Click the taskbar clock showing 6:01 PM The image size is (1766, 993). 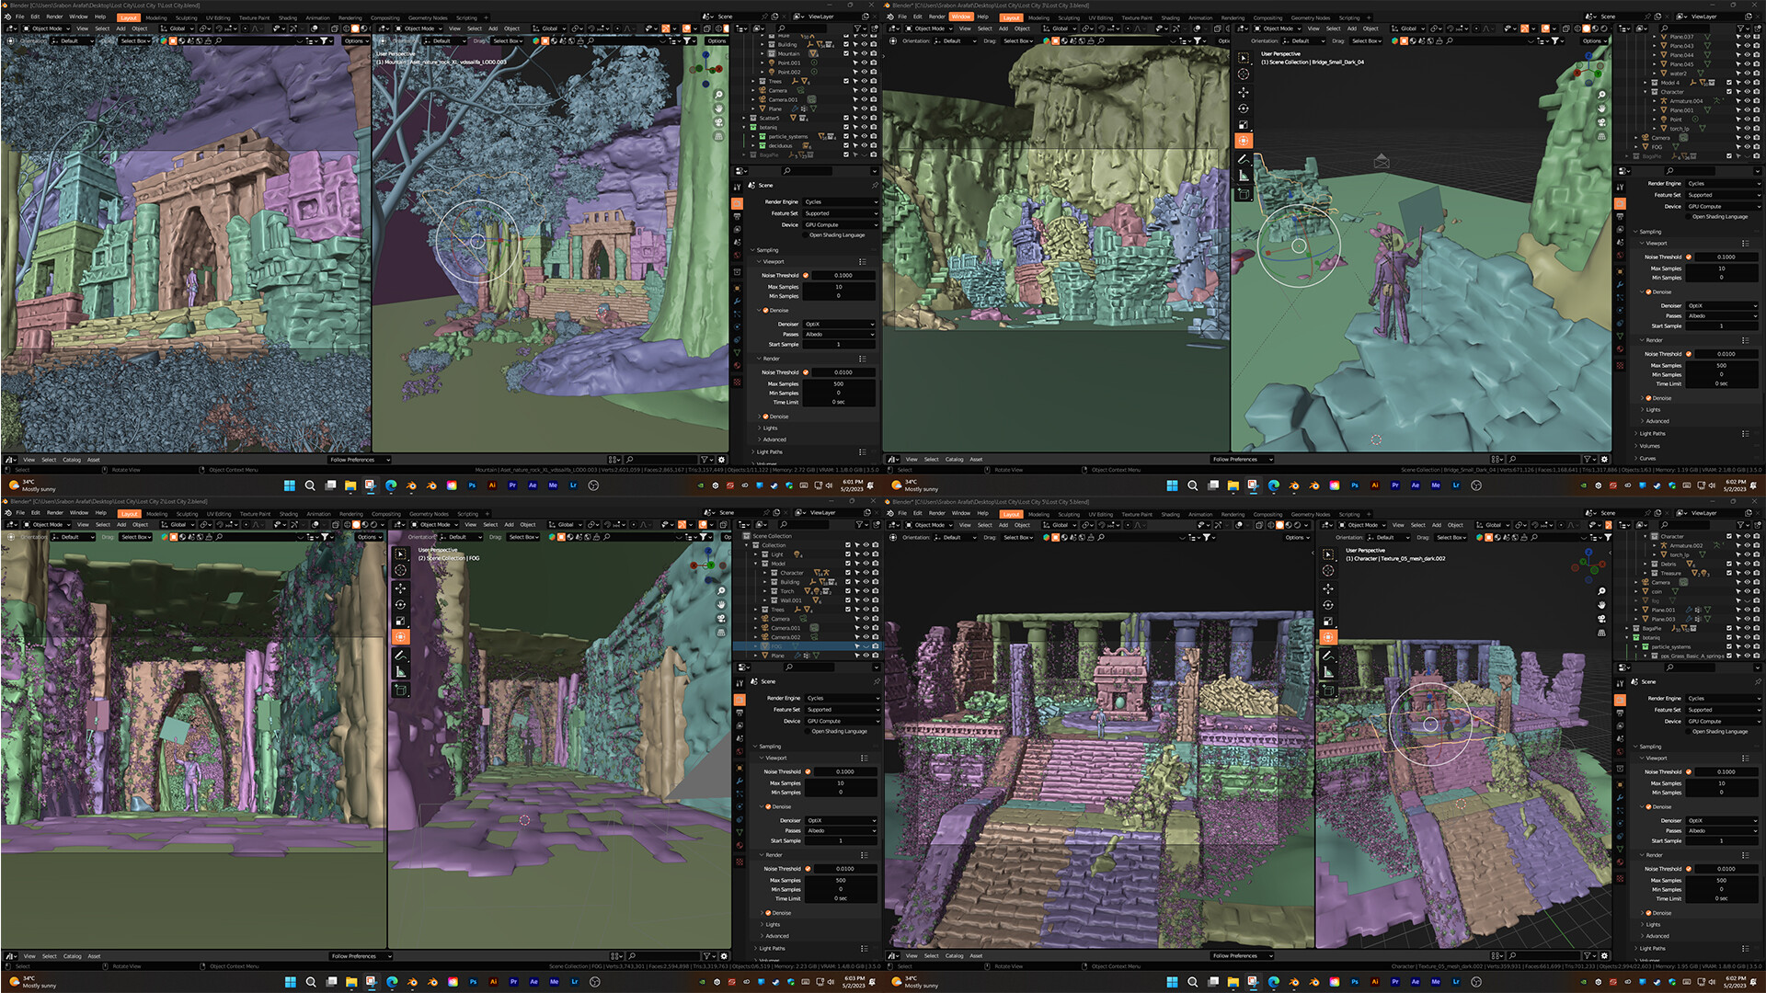pyautogui.click(x=853, y=485)
